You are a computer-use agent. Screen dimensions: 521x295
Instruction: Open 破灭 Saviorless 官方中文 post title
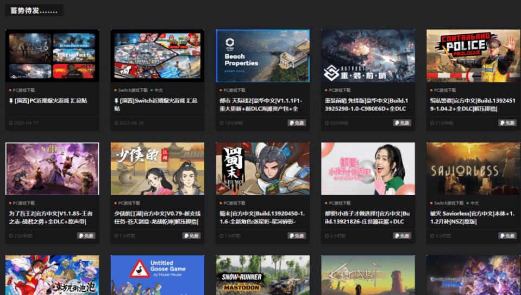(472, 217)
